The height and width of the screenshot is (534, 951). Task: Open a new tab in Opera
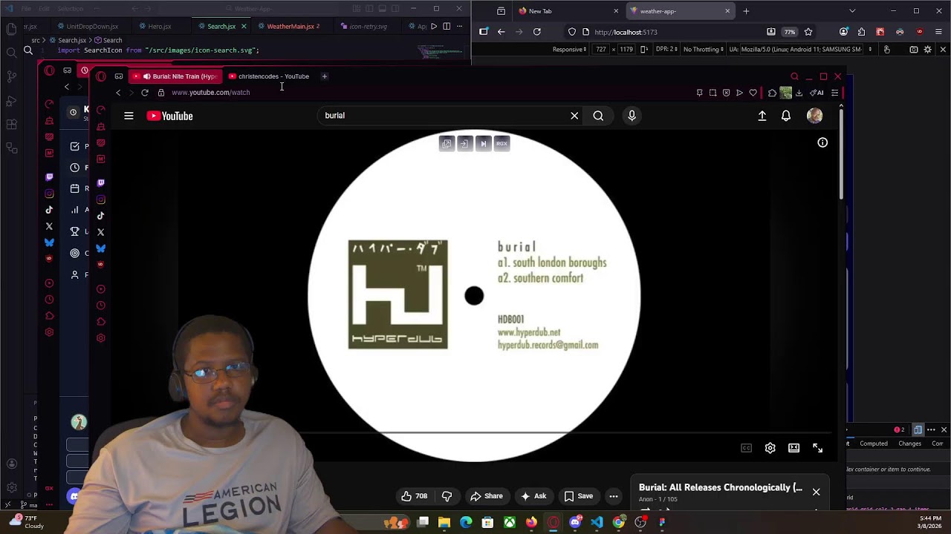(324, 76)
